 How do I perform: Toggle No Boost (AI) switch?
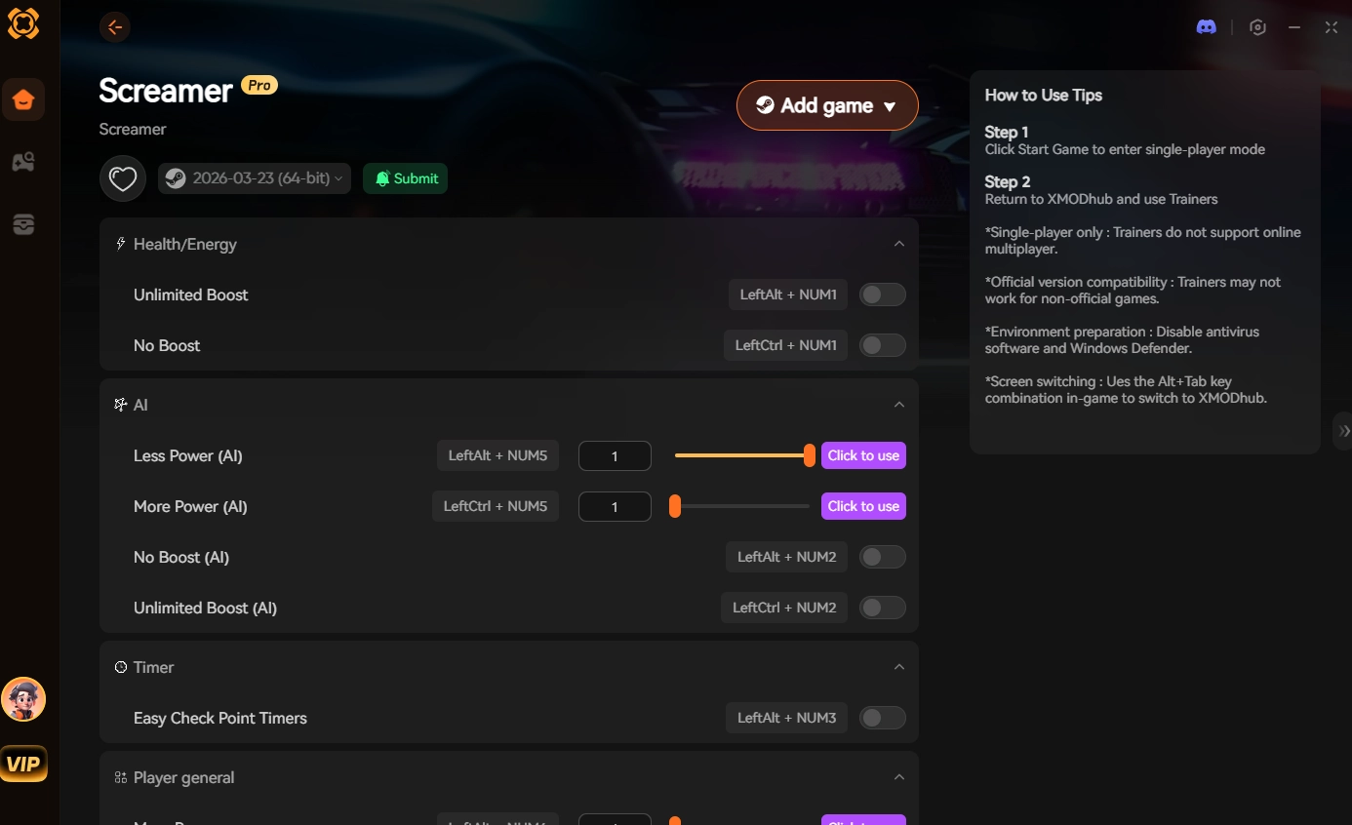tap(882, 557)
